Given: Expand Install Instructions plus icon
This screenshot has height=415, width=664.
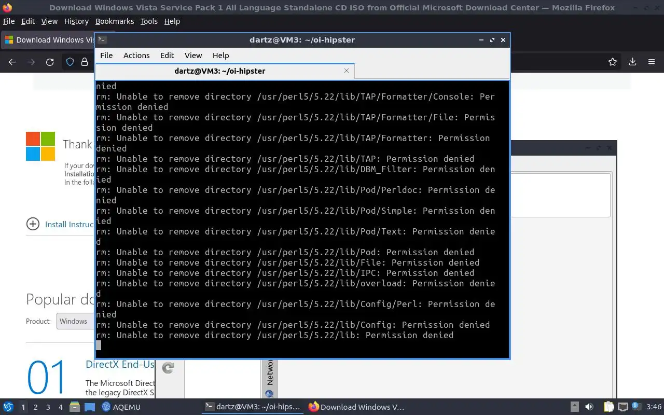Looking at the screenshot, I should (x=33, y=224).
